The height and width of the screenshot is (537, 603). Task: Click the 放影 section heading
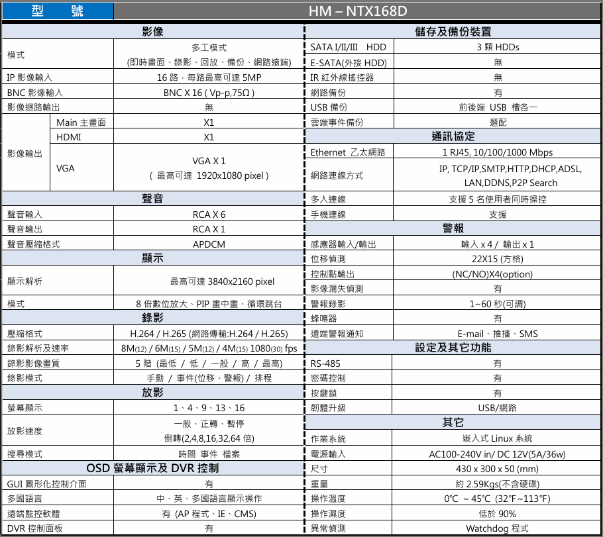152,392
